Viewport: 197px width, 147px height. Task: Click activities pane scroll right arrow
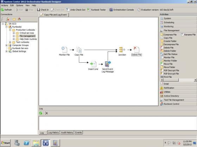coord(195,80)
